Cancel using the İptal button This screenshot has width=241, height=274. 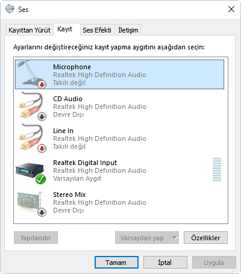165,263
